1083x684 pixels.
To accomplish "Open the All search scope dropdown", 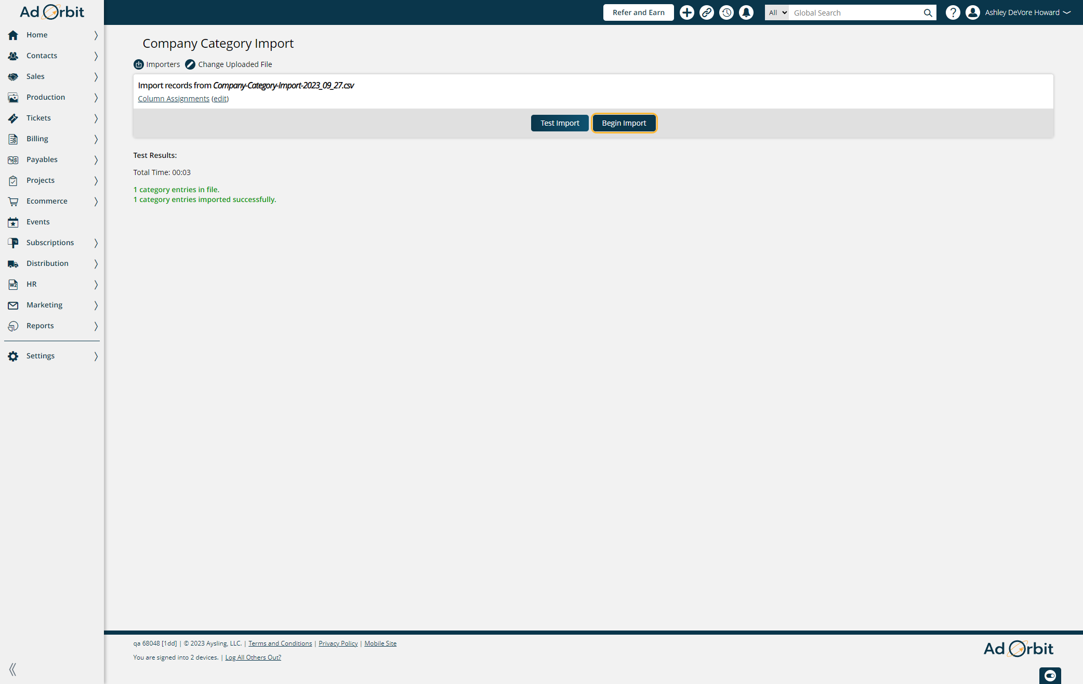I will (777, 13).
